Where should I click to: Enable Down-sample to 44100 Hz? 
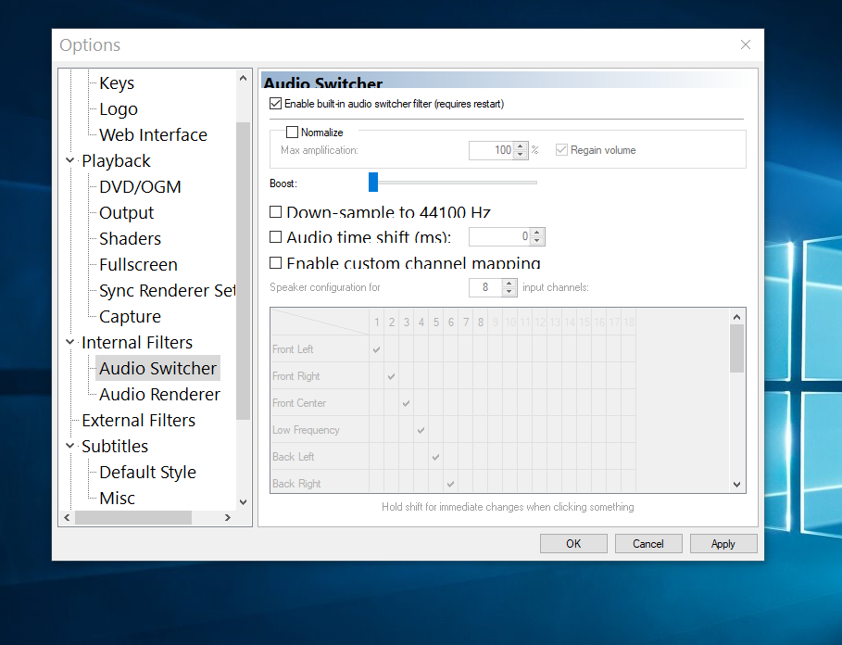[x=275, y=212]
